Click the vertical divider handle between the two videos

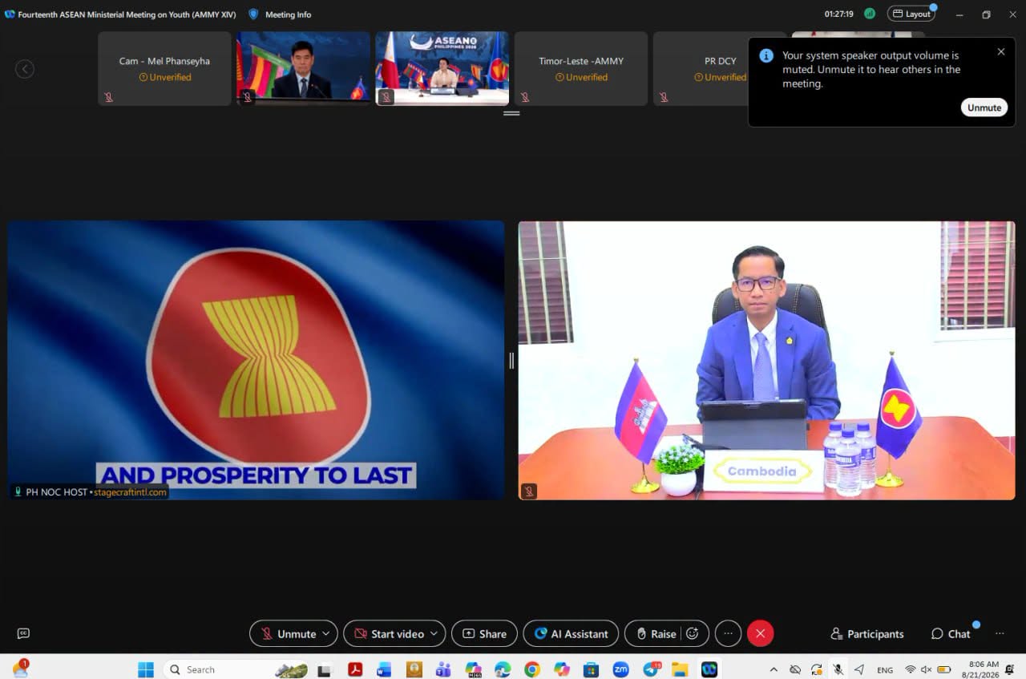511,361
